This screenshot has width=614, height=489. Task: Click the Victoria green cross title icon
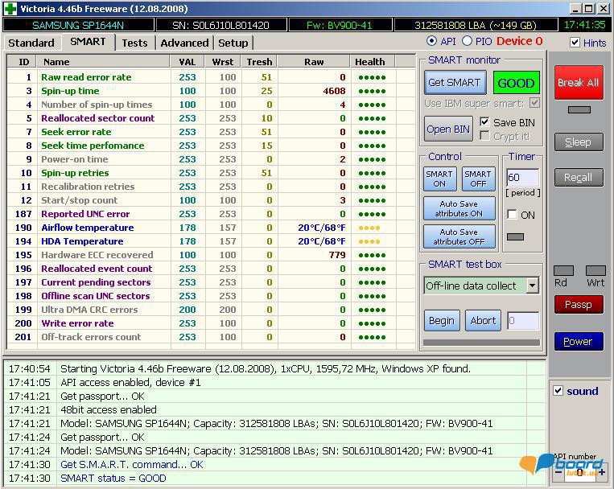pyautogui.click(x=10, y=9)
